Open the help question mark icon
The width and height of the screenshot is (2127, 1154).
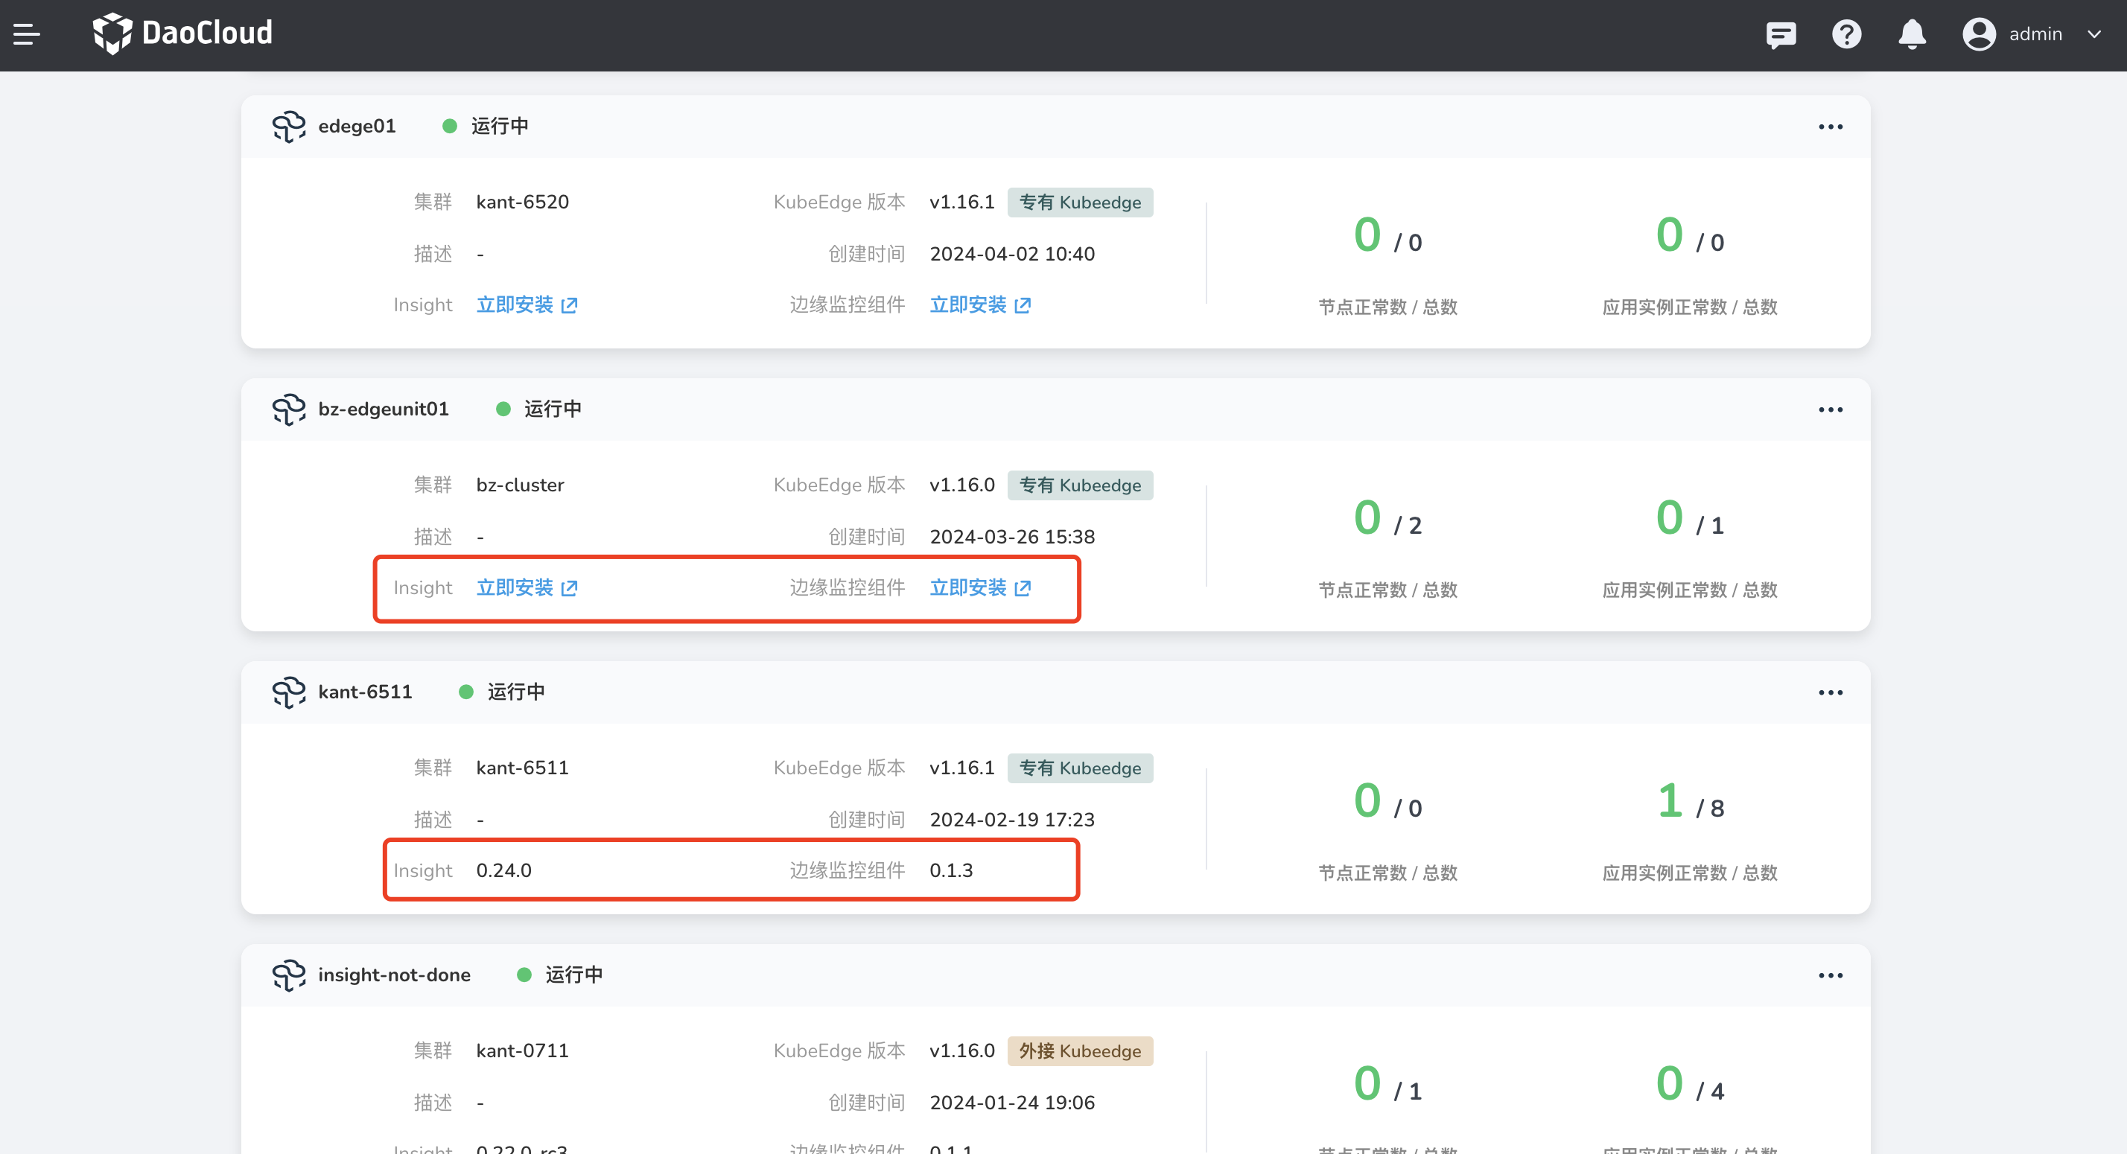pyautogui.click(x=1846, y=35)
